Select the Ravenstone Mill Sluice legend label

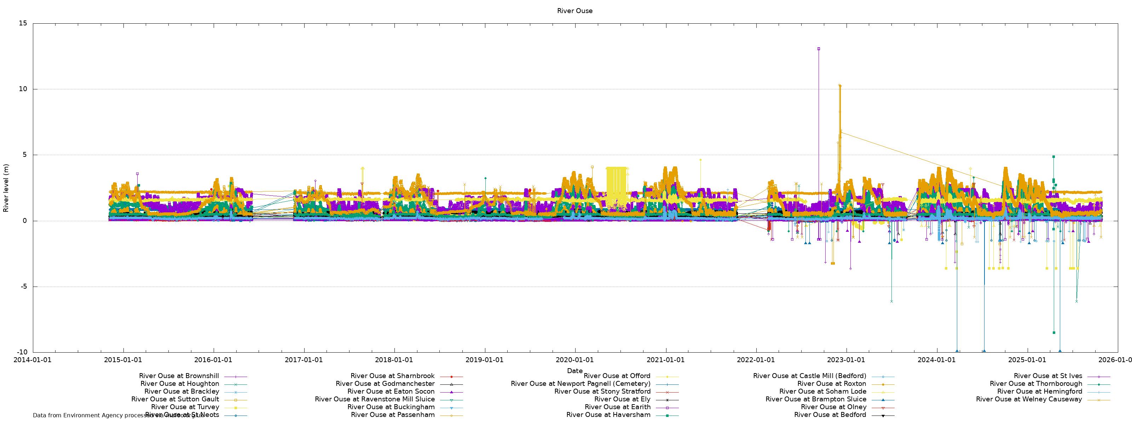(x=375, y=399)
